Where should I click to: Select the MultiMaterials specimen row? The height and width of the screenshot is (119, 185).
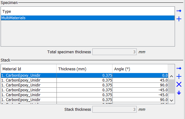88,18
